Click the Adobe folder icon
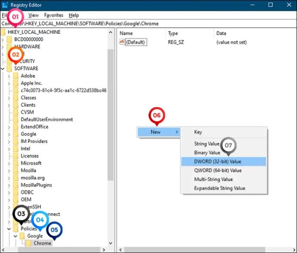The image size is (297, 253). (x=16, y=76)
